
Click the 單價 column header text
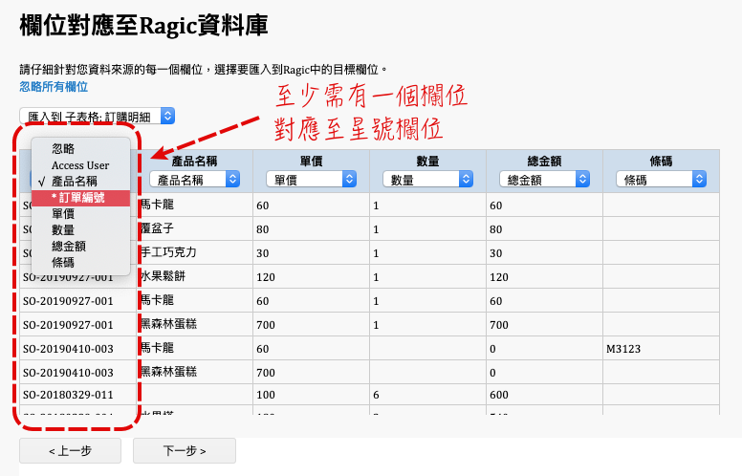(x=311, y=162)
